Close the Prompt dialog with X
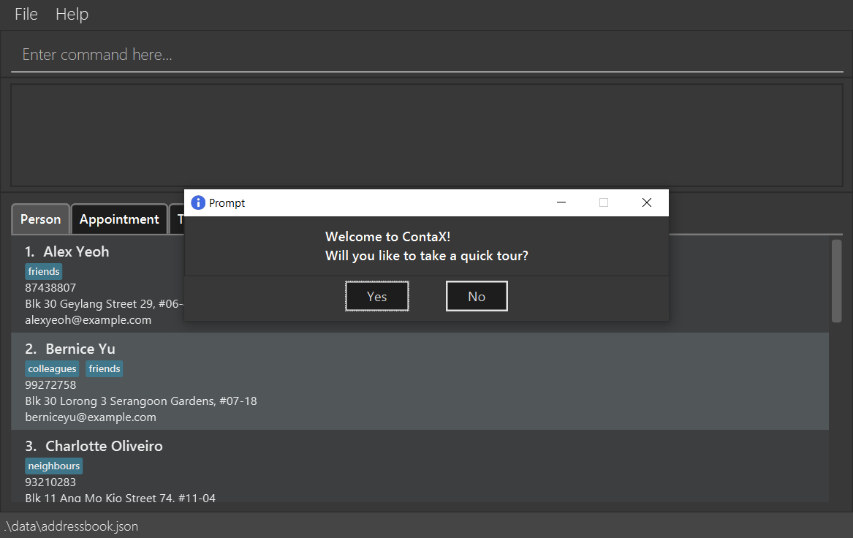Viewport: 853px width, 538px height. pyautogui.click(x=646, y=202)
